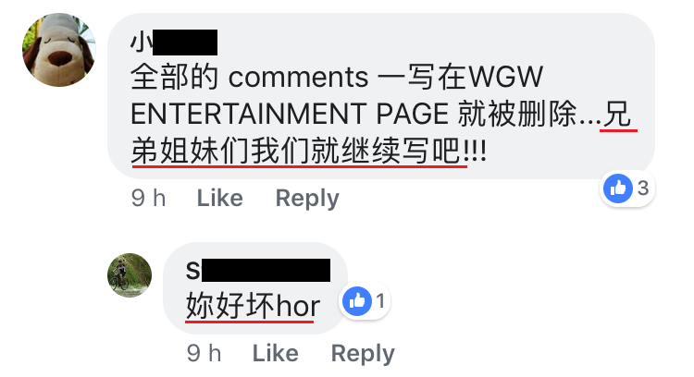Viewport: 694px width, 377px height.
Task: Show who reacted via count 3
Action: [x=643, y=188]
